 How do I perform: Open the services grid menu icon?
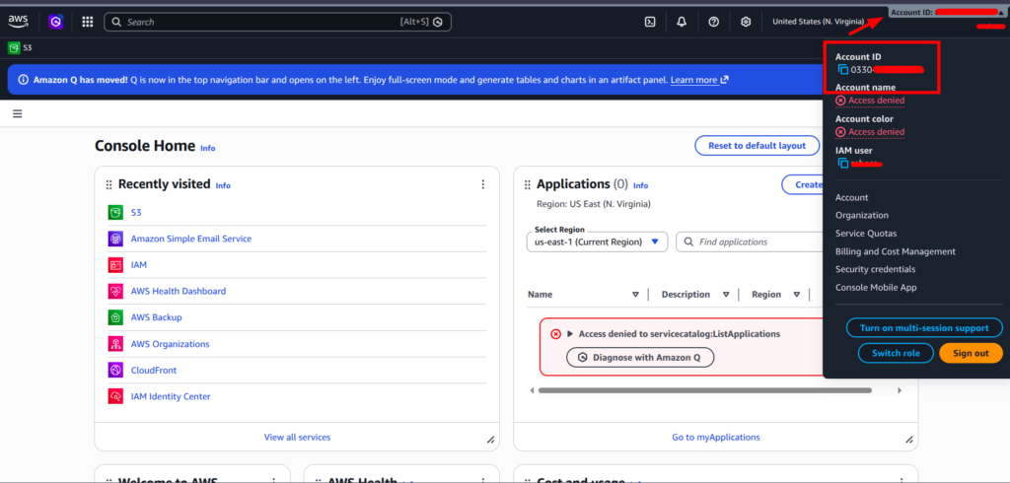88,21
